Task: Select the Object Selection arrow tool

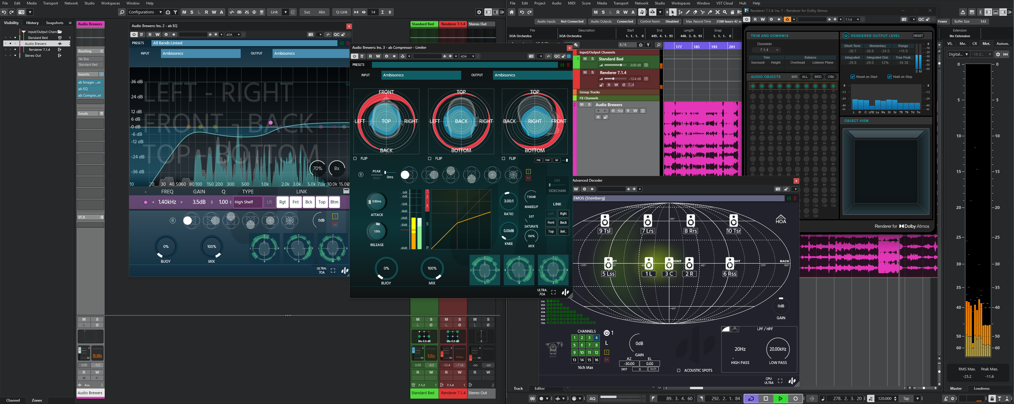Action: (x=672, y=12)
